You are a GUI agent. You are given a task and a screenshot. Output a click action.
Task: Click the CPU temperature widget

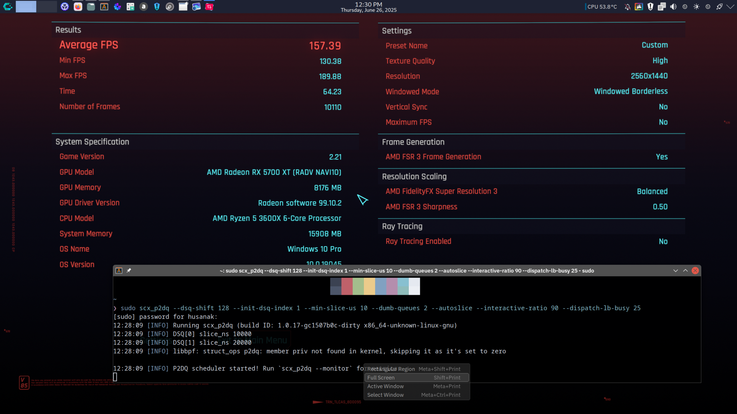(601, 7)
